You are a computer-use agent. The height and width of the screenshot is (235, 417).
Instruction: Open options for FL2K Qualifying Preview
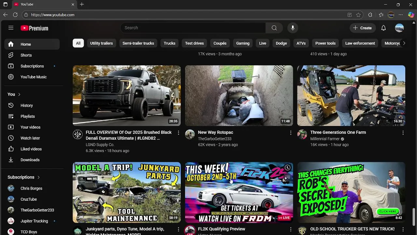pyautogui.click(x=291, y=229)
